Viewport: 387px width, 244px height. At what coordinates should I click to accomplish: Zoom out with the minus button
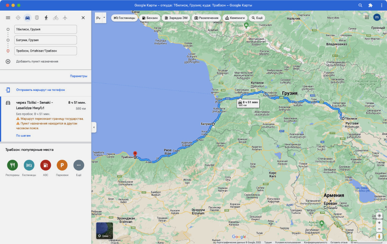(379, 229)
